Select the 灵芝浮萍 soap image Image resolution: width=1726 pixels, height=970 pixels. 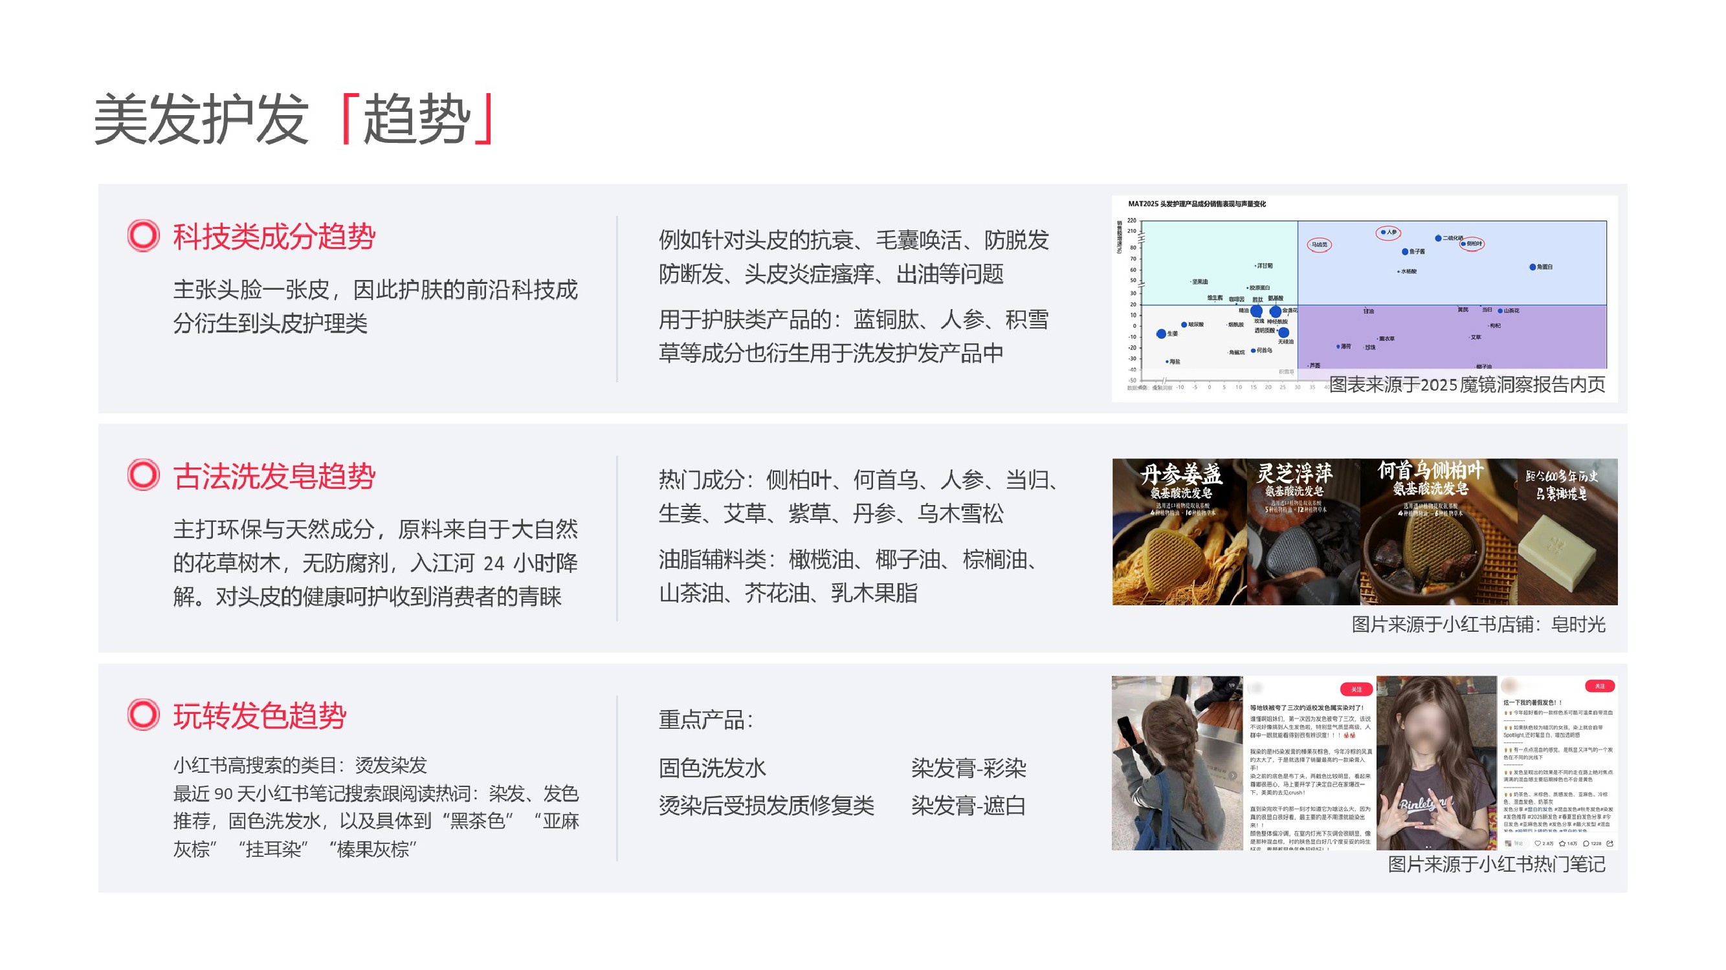coord(1303,532)
